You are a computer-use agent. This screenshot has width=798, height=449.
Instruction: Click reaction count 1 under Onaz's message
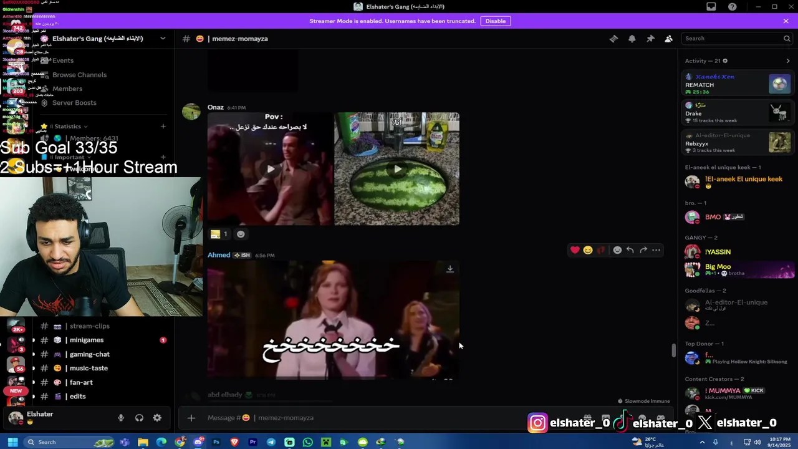tap(219, 234)
